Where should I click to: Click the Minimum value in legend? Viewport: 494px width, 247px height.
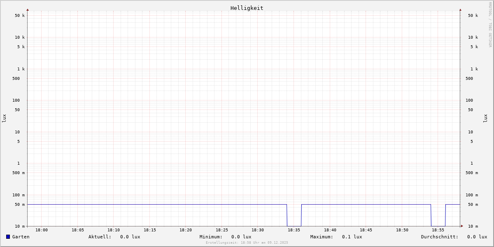(241, 237)
